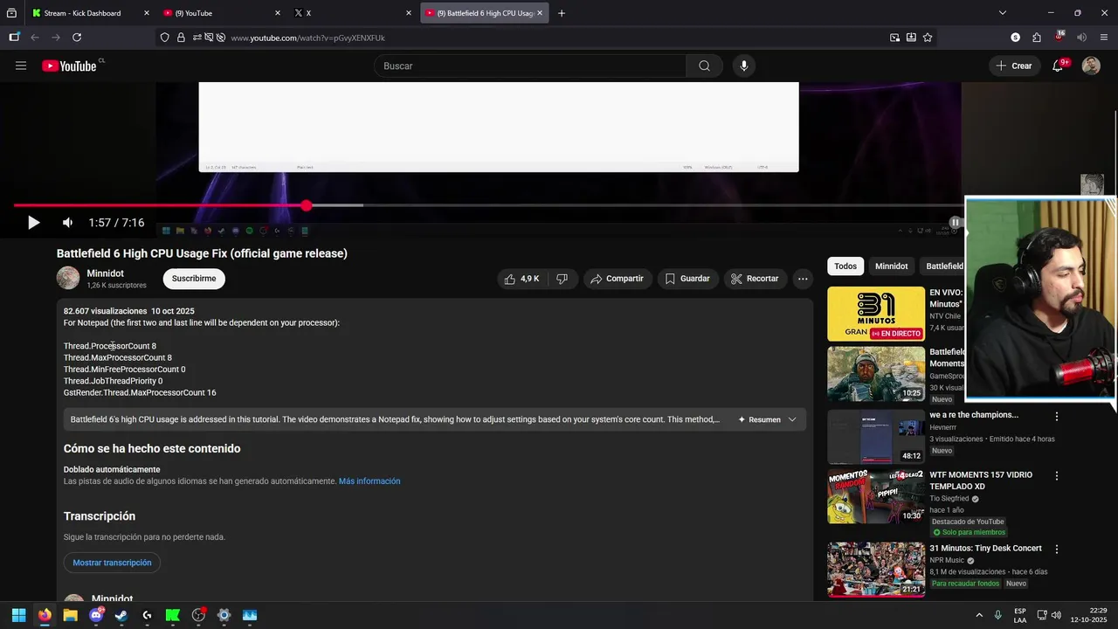The image size is (1118, 629).
Task: Open the Más información link
Action: tap(369, 481)
